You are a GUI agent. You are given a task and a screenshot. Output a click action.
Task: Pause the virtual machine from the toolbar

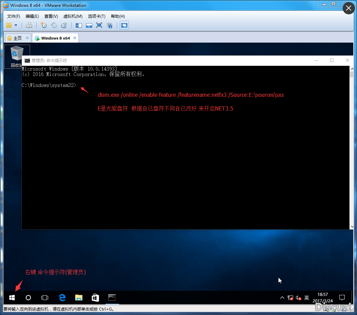click(9, 25)
